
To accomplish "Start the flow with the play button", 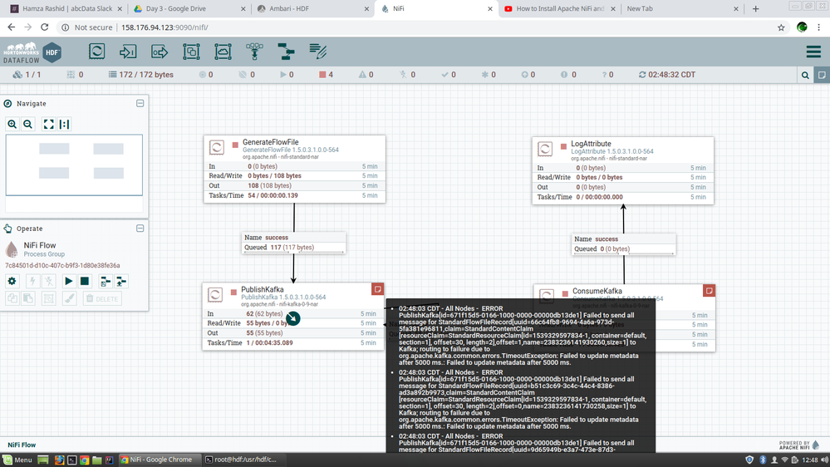I will tap(69, 282).
